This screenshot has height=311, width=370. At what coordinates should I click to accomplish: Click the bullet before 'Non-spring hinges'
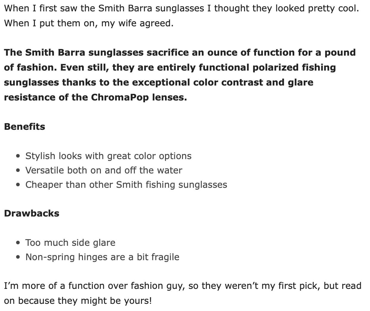tap(18, 257)
